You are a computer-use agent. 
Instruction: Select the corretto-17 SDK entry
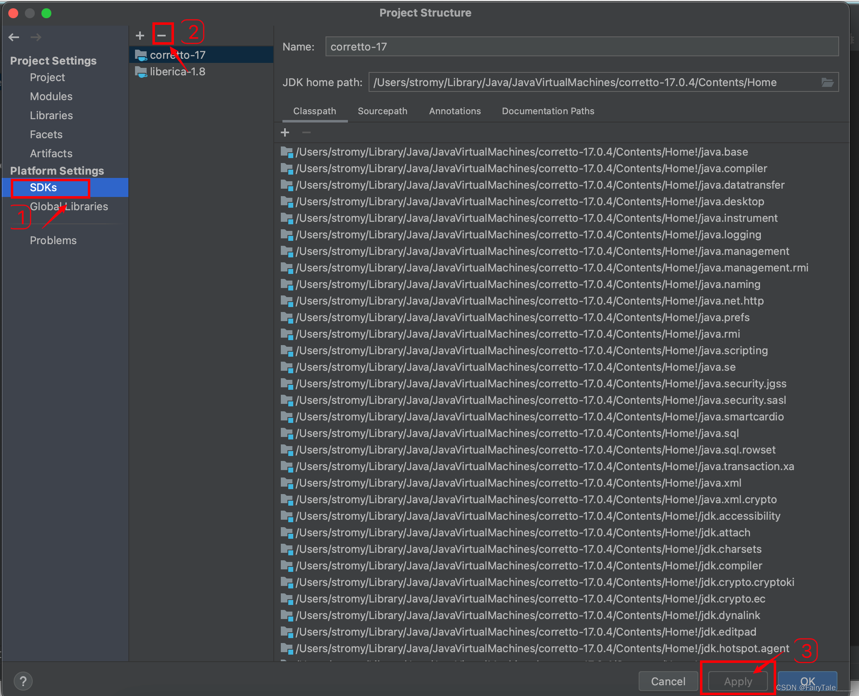coord(177,55)
